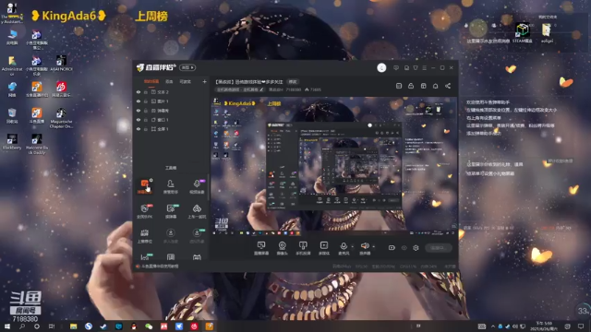Open the Windows Start menu
This screenshot has height=332, width=591.
tap(6, 326)
